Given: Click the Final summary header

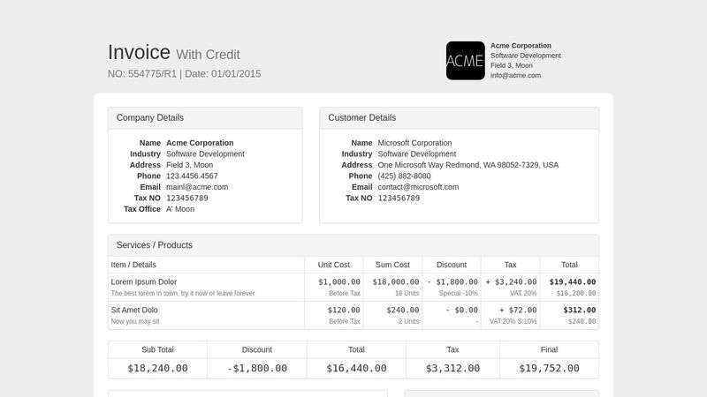Looking at the screenshot, I should tap(549, 349).
